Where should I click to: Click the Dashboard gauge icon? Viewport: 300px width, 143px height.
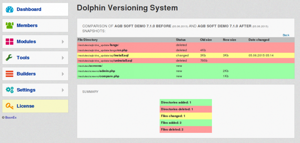point(9,9)
